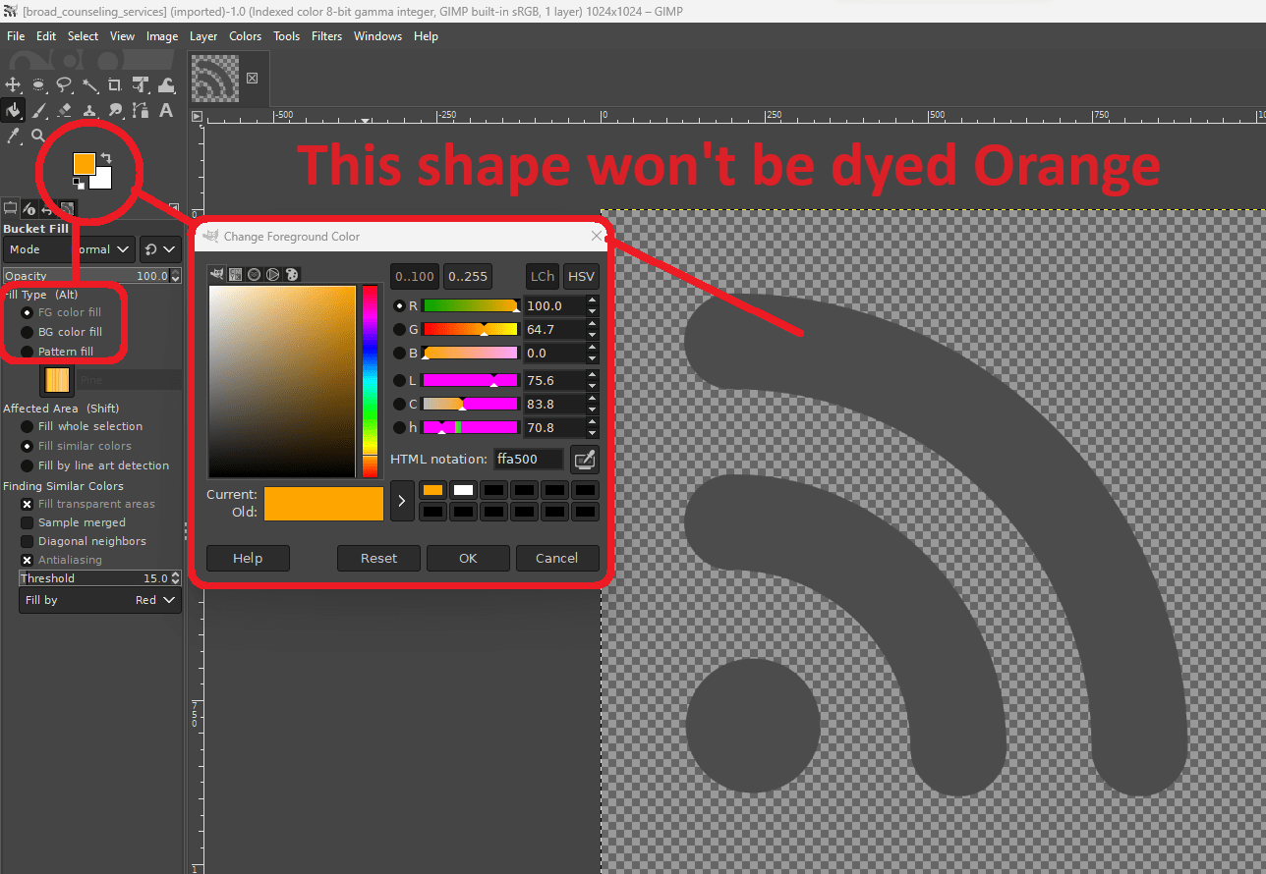Select the Move tool in toolbox
The image size is (1266, 874).
click(x=13, y=85)
